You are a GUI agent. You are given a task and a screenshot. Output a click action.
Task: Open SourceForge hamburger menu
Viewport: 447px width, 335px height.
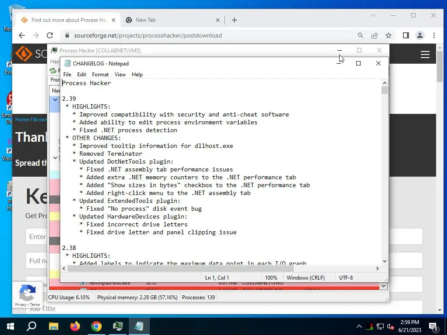[x=425, y=55]
